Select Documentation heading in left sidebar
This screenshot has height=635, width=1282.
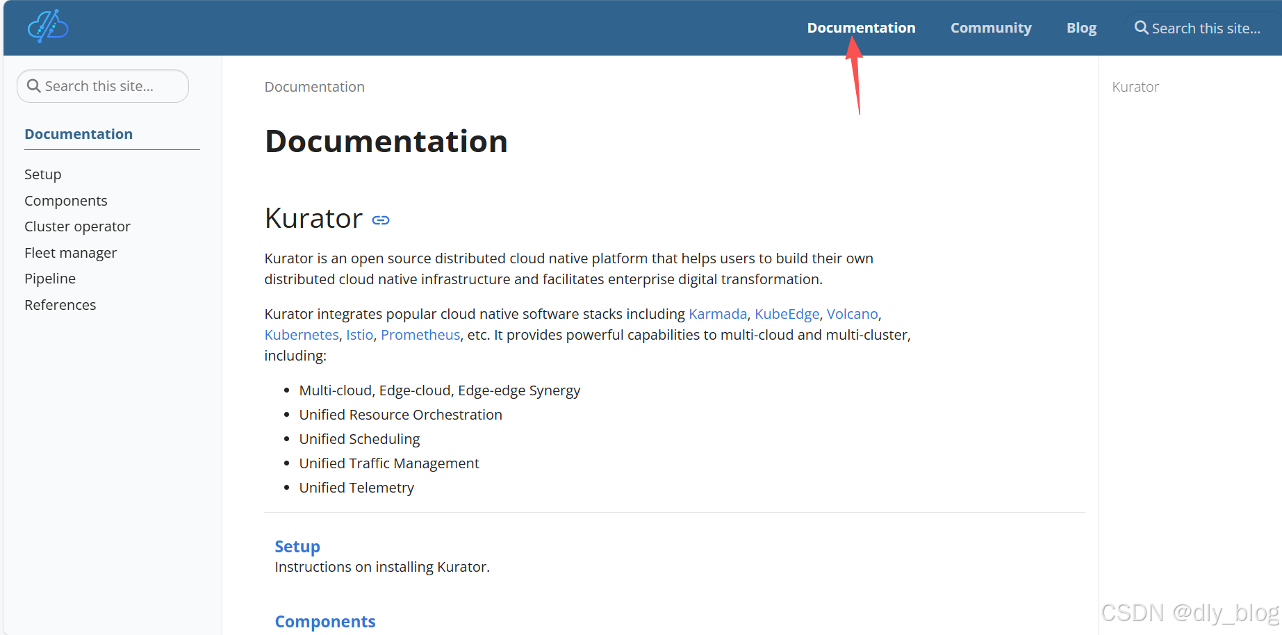[x=79, y=134]
